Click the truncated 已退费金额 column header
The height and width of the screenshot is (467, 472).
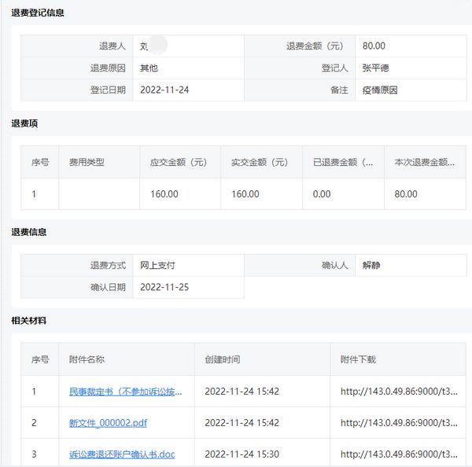tap(342, 163)
